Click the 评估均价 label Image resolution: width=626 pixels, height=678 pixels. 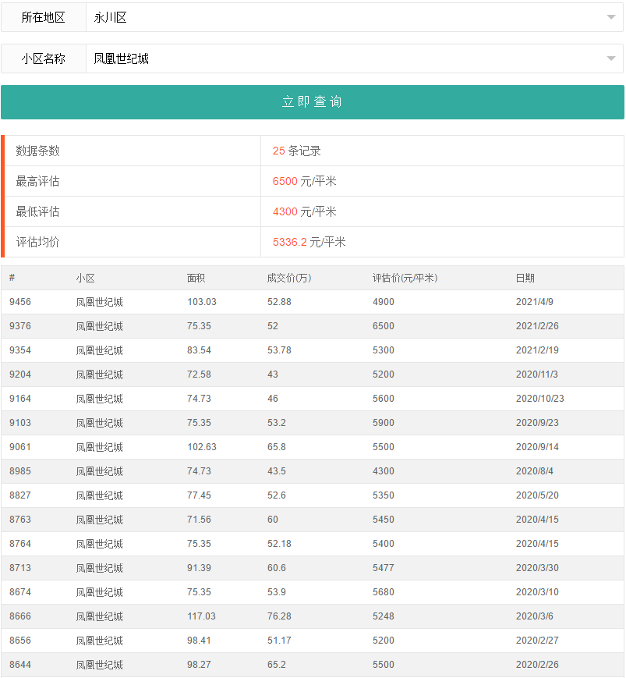[x=37, y=242]
